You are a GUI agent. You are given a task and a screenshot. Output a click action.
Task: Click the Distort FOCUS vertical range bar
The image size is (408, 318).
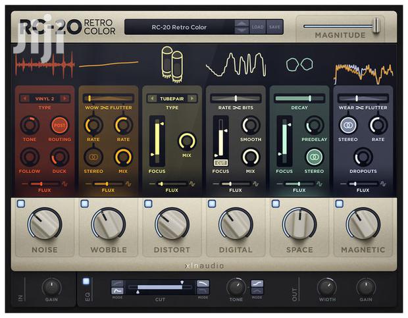(157, 141)
